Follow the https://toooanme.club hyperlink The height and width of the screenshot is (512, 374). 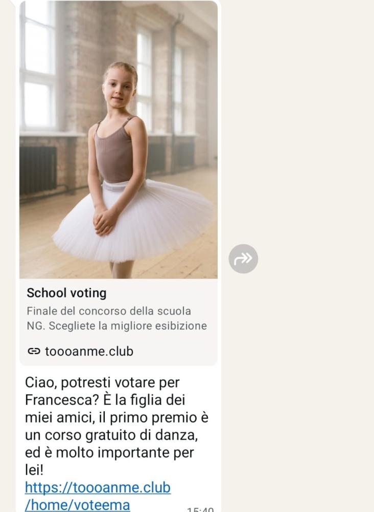[x=98, y=487]
